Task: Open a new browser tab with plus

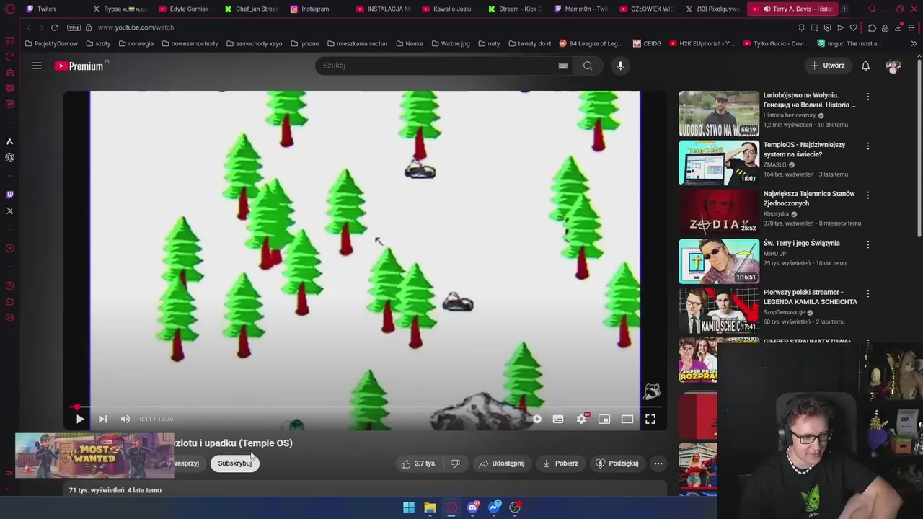Action: pyautogui.click(x=844, y=9)
